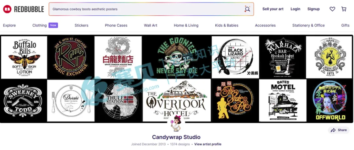Select the Sweeney Todd design
The image size is (354, 150).
pyautogui.click(x=24, y=100)
